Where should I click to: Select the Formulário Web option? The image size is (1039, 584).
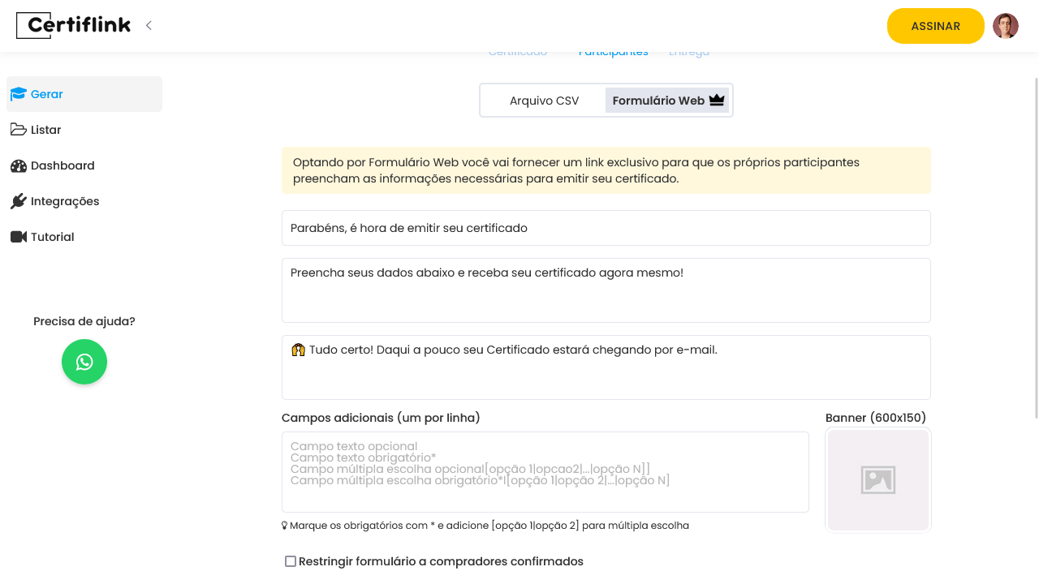[x=667, y=101]
